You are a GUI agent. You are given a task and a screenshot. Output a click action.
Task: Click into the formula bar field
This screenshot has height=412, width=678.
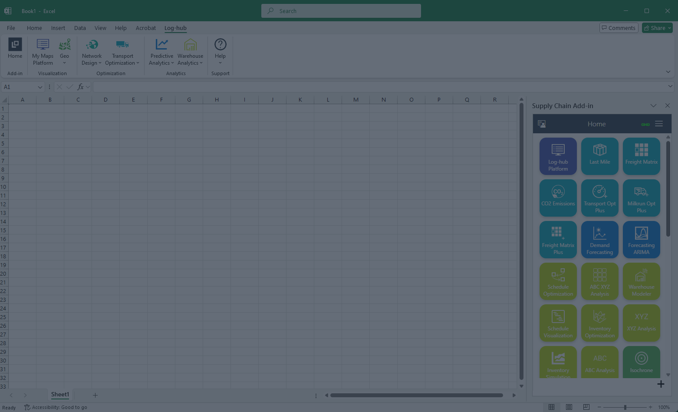[380, 87]
